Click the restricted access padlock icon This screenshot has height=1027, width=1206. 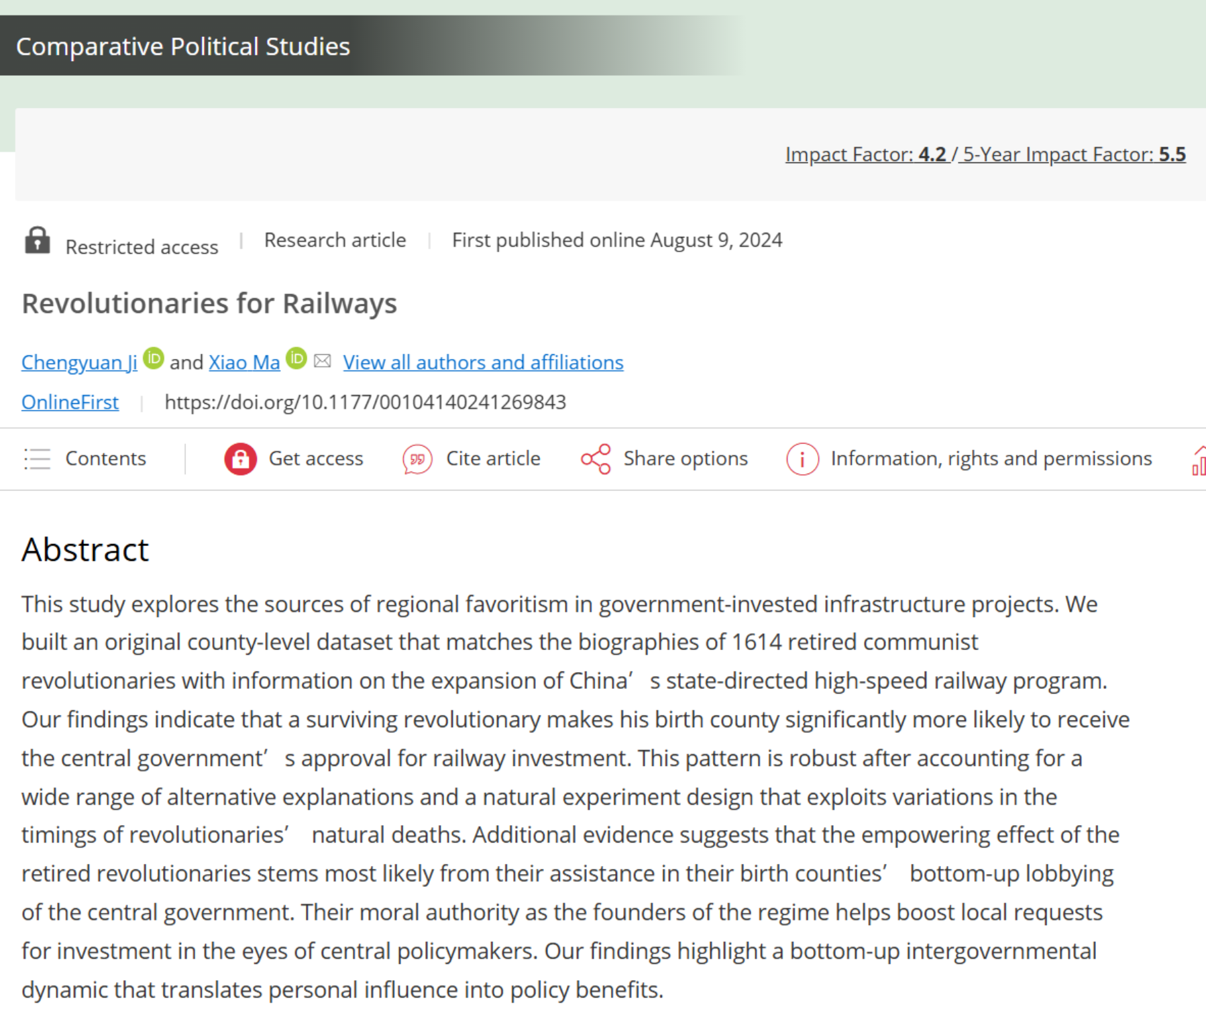(38, 241)
